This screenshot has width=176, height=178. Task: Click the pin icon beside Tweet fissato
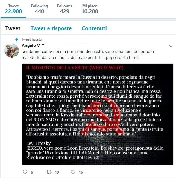17,39
